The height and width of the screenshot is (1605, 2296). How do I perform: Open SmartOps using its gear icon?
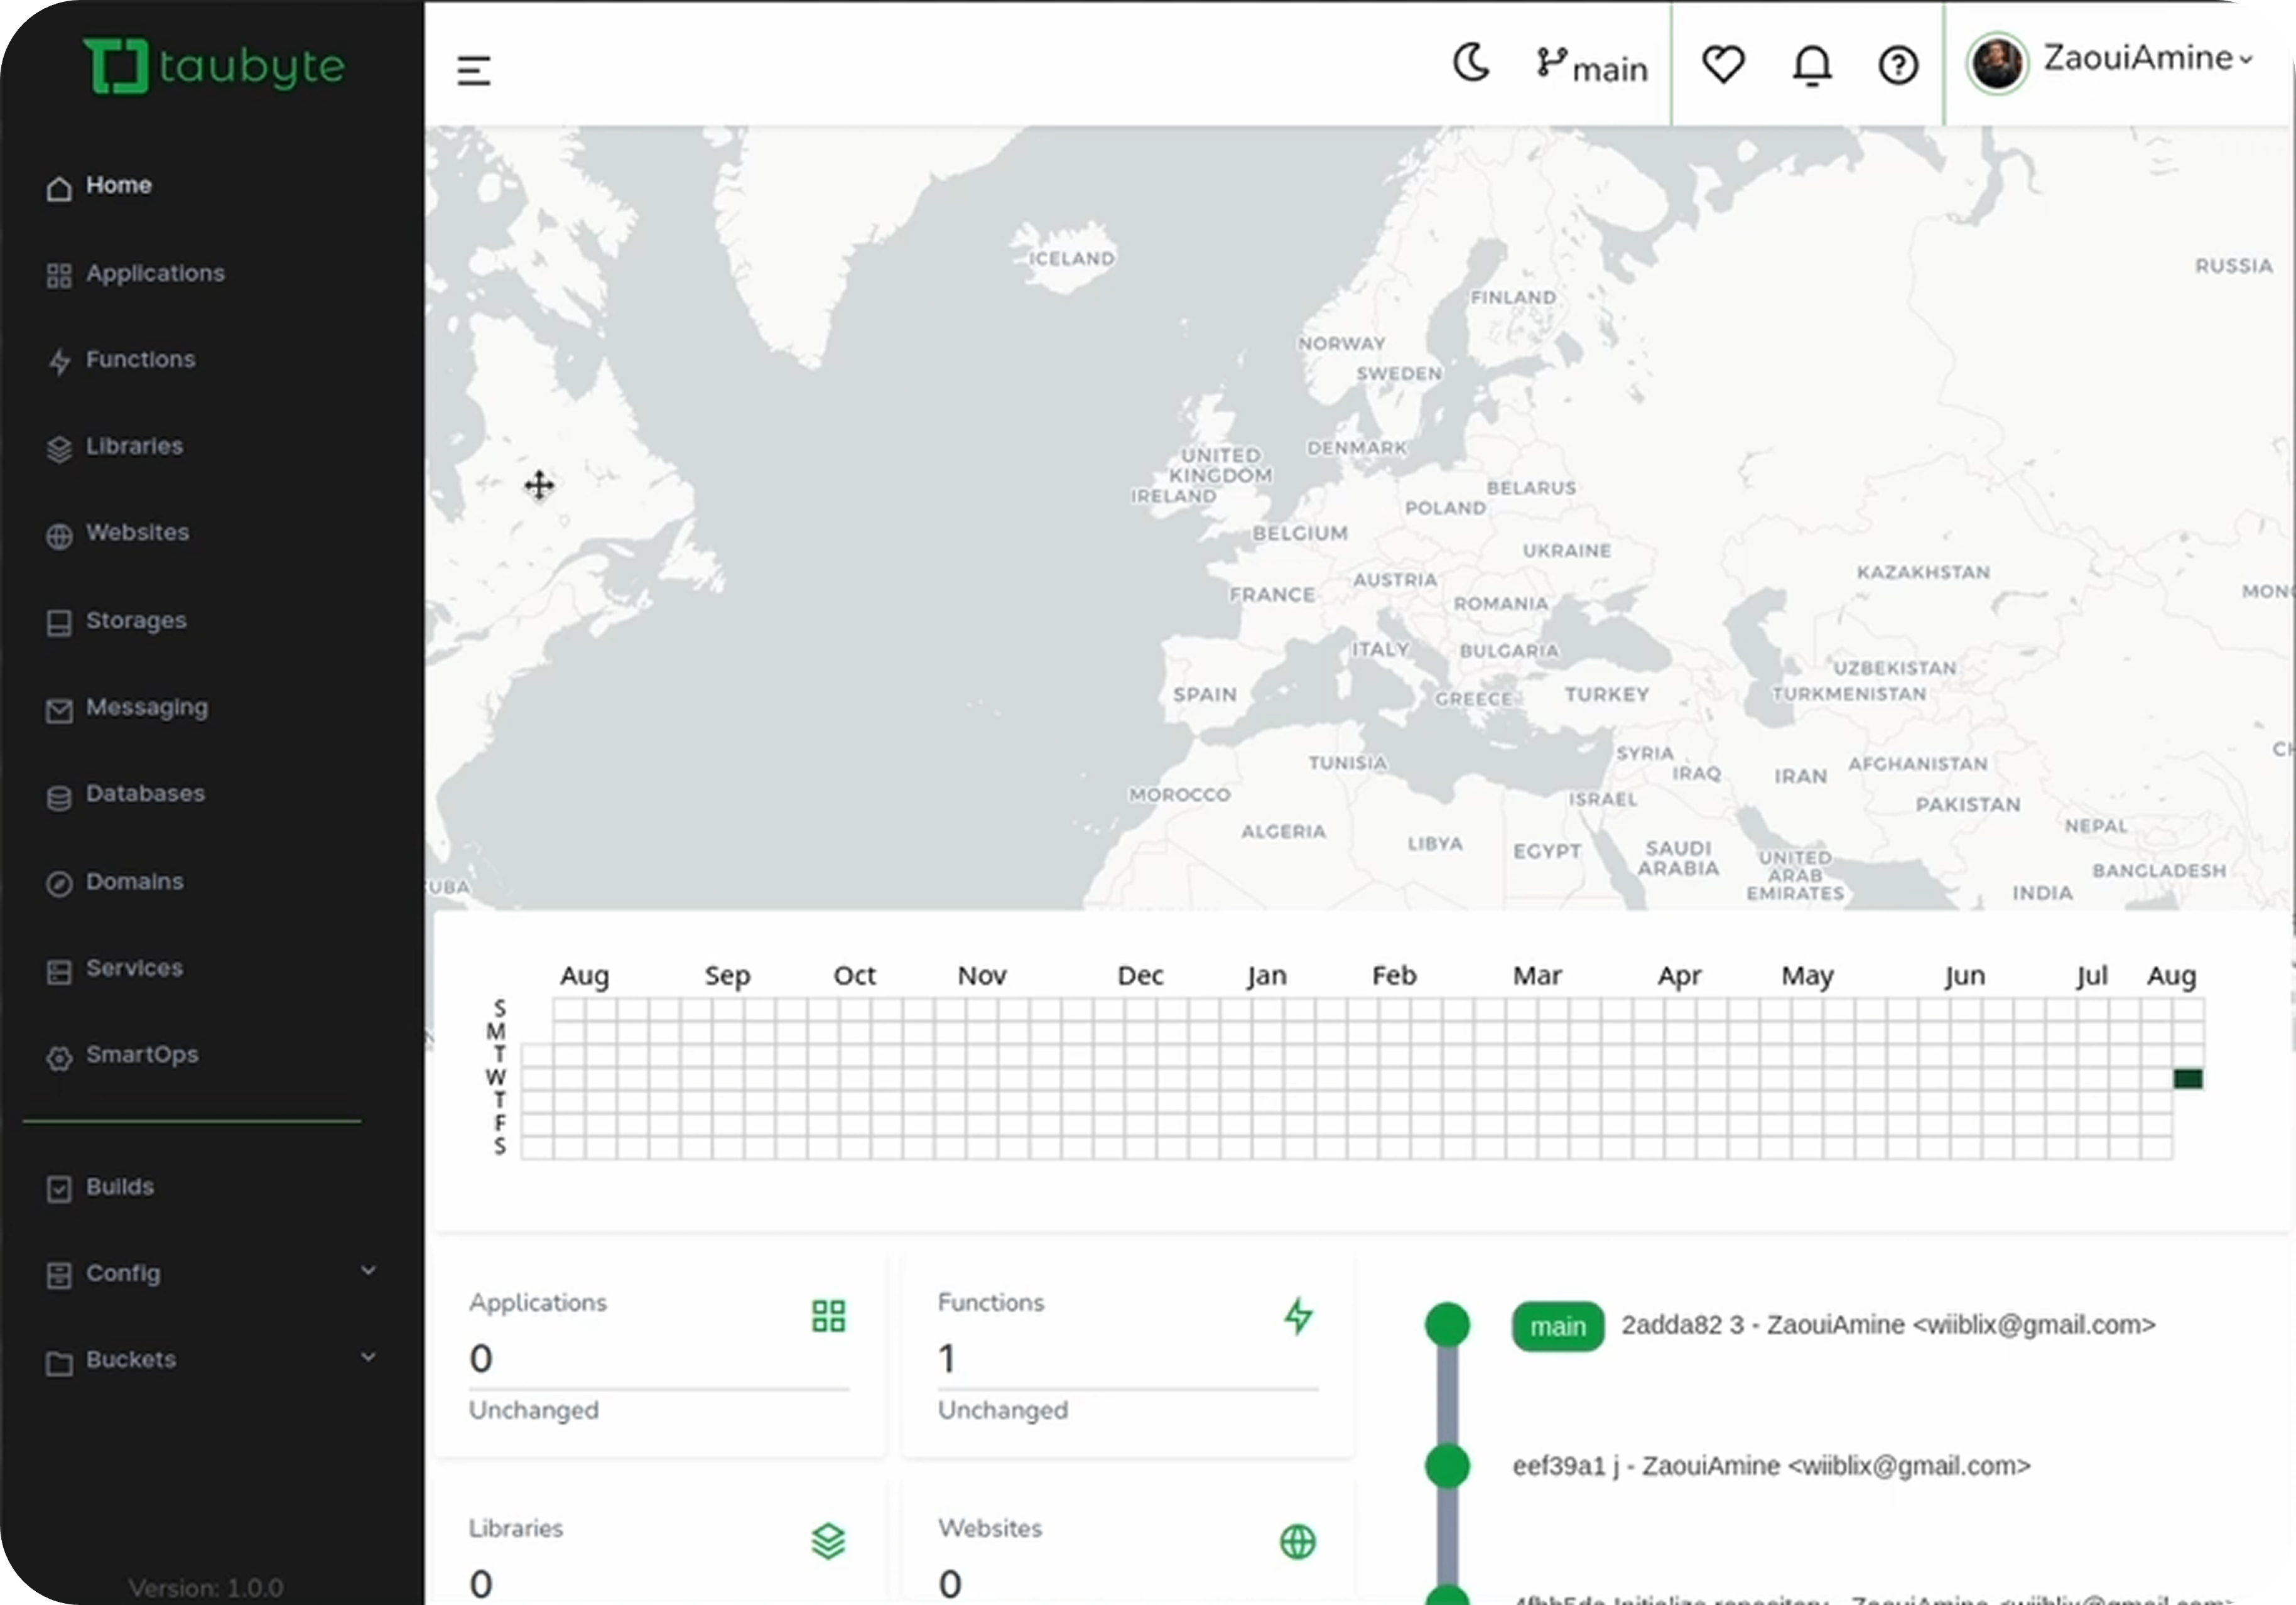click(59, 1057)
